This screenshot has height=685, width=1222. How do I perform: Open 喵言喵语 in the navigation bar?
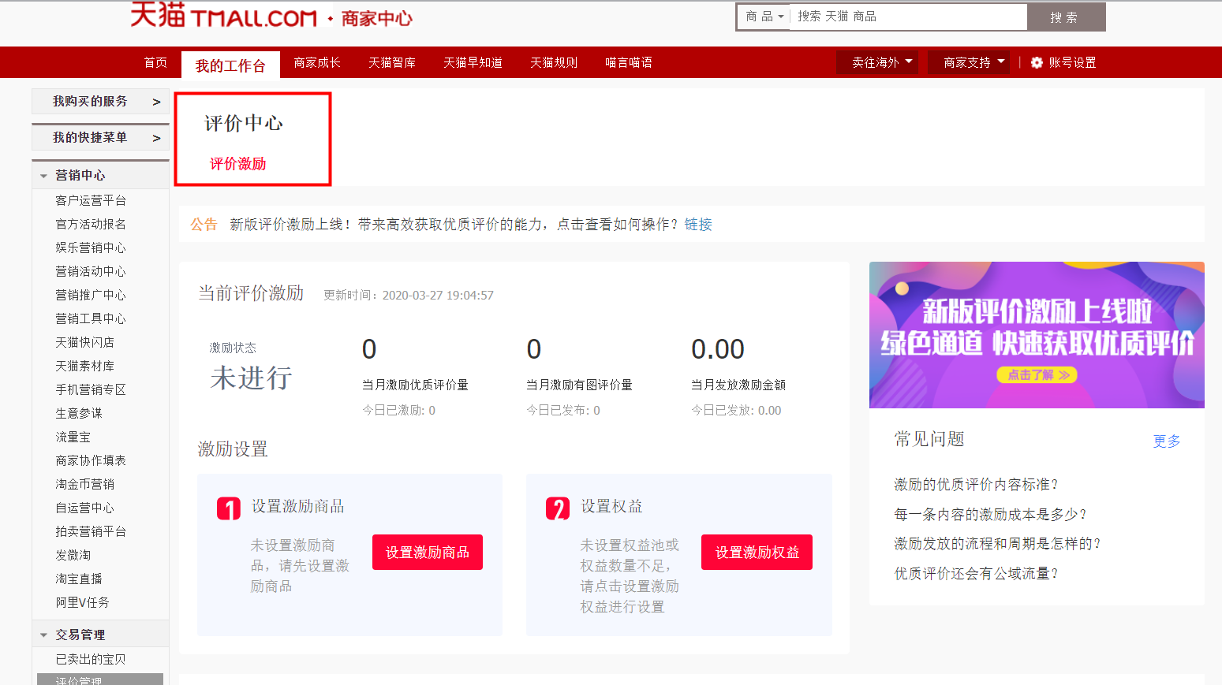pos(629,62)
